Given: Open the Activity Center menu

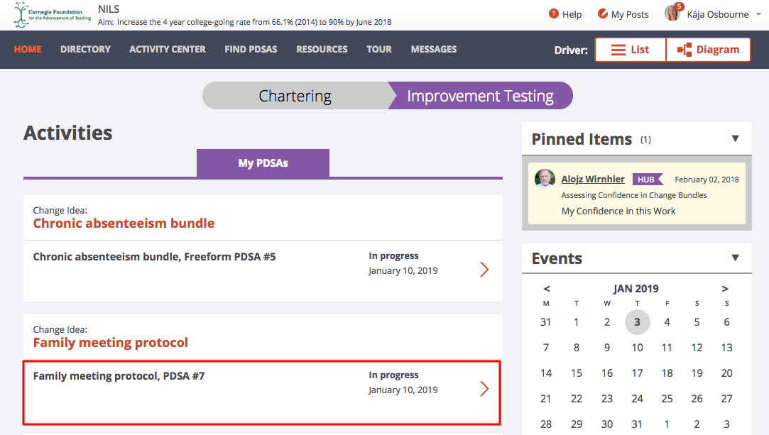Looking at the screenshot, I should (168, 50).
